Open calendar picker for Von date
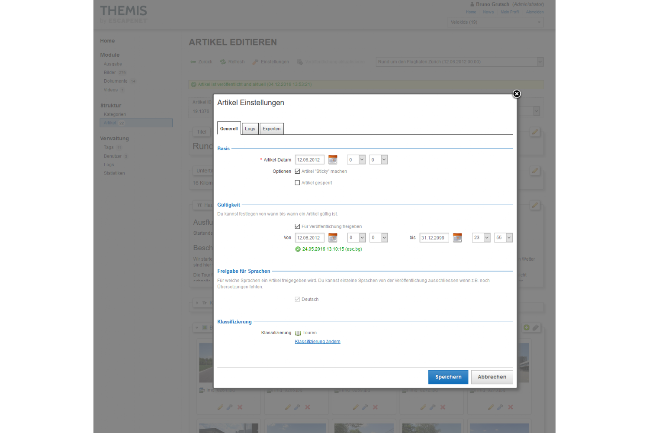Image resolution: width=649 pixels, height=433 pixels. (332, 238)
